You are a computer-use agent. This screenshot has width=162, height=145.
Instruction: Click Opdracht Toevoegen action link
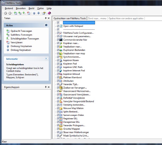coord(21,31)
